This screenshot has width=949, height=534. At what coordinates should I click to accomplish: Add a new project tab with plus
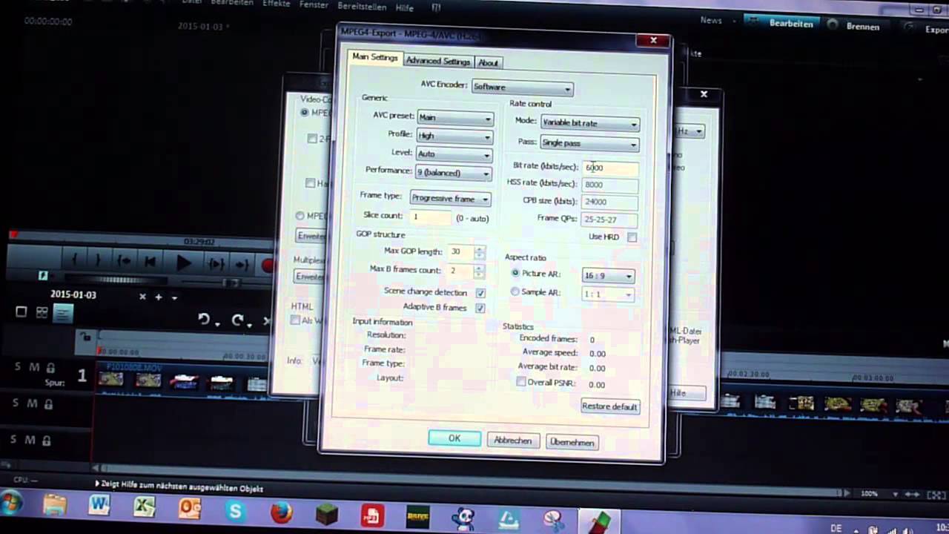(x=158, y=297)
